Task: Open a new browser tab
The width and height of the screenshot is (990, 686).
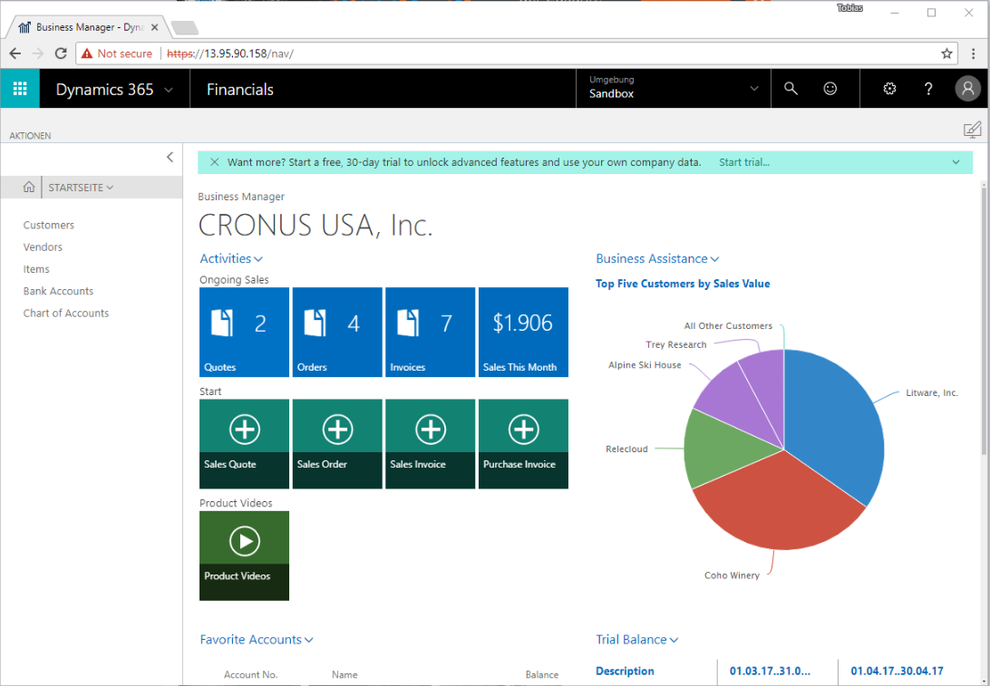Action: click(184, 27)
